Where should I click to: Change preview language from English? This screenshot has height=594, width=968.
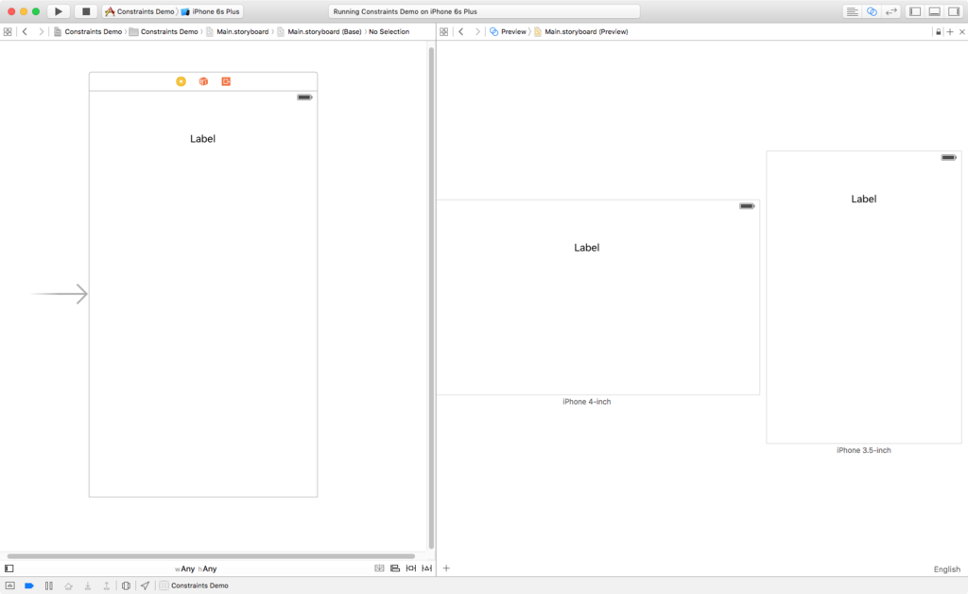[x=947, y=569]
